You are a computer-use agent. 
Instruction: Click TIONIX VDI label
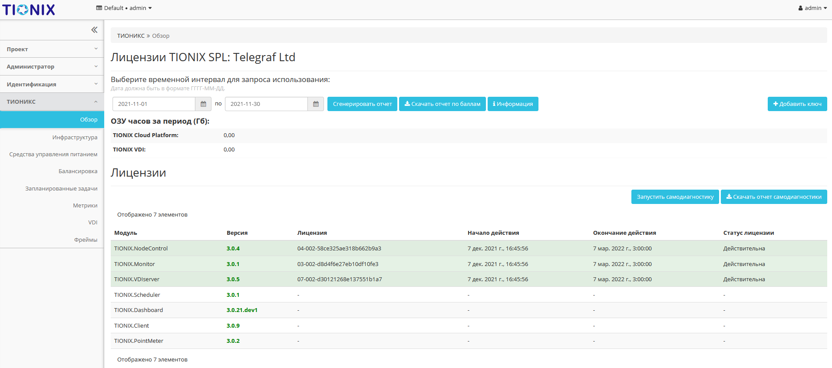pyautogui.click(x=129, y=149)
